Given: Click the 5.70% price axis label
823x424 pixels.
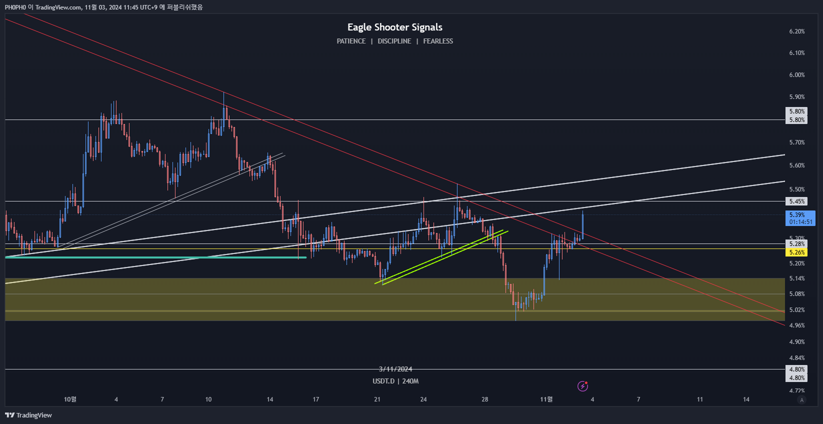Looking at the screenshot, I should click(797, 142).
